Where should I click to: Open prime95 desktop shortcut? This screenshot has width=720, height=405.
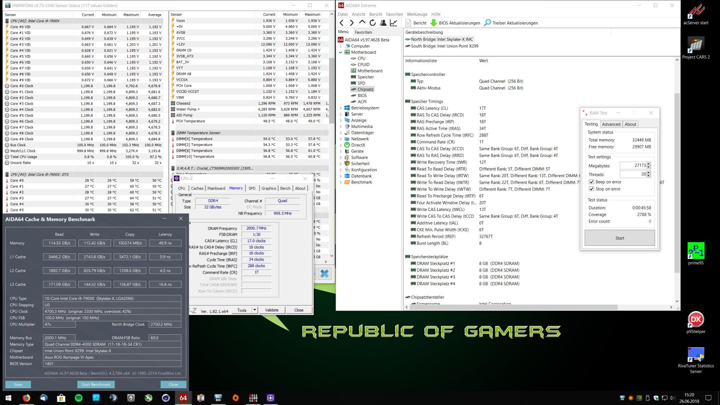click(x=696, y=253)
